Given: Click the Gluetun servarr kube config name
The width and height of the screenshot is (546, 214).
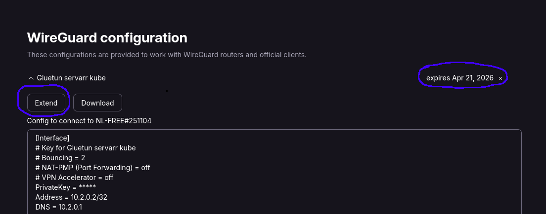Looking at the screenshot, I should [71, 78].
